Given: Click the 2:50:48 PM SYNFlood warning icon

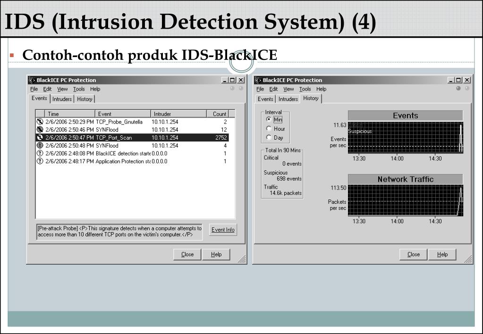Looking at the screenshot, I should click(40, 145).
